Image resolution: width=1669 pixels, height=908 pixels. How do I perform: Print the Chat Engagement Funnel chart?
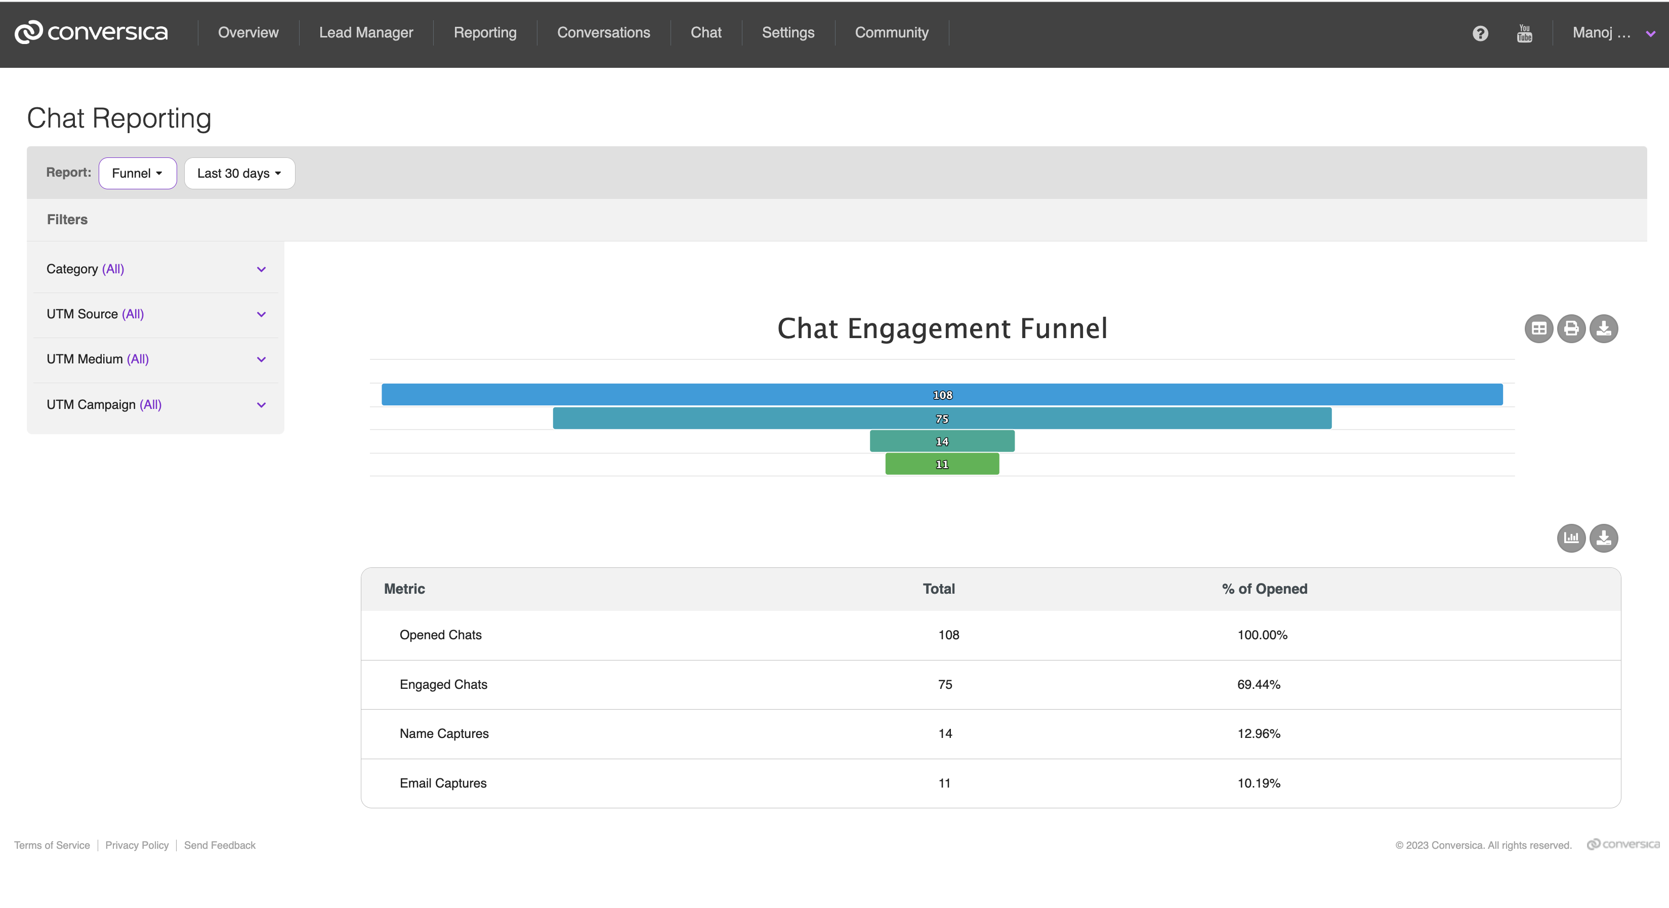[1571, 328]
